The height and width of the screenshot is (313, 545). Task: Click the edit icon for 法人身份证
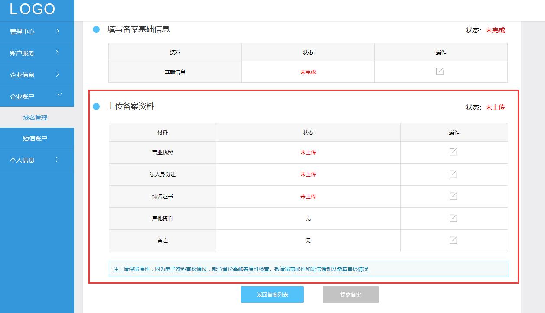[453, 174]
